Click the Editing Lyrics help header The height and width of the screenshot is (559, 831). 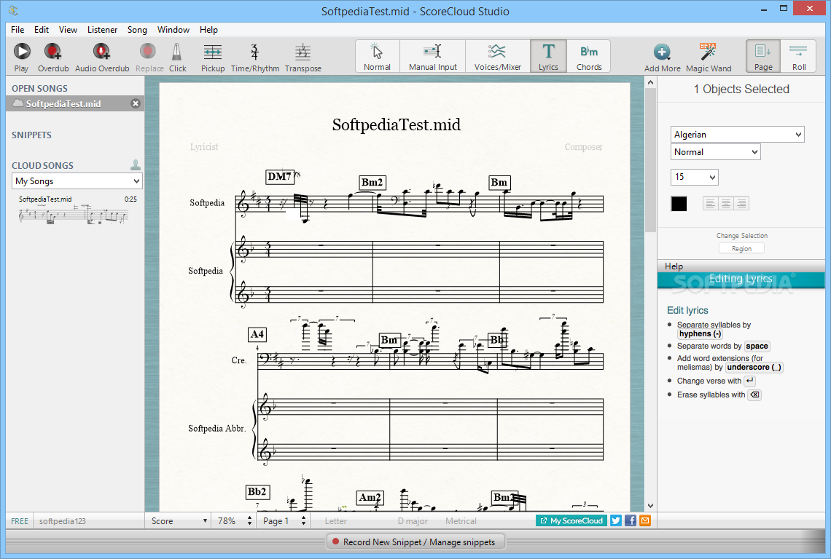741,279
